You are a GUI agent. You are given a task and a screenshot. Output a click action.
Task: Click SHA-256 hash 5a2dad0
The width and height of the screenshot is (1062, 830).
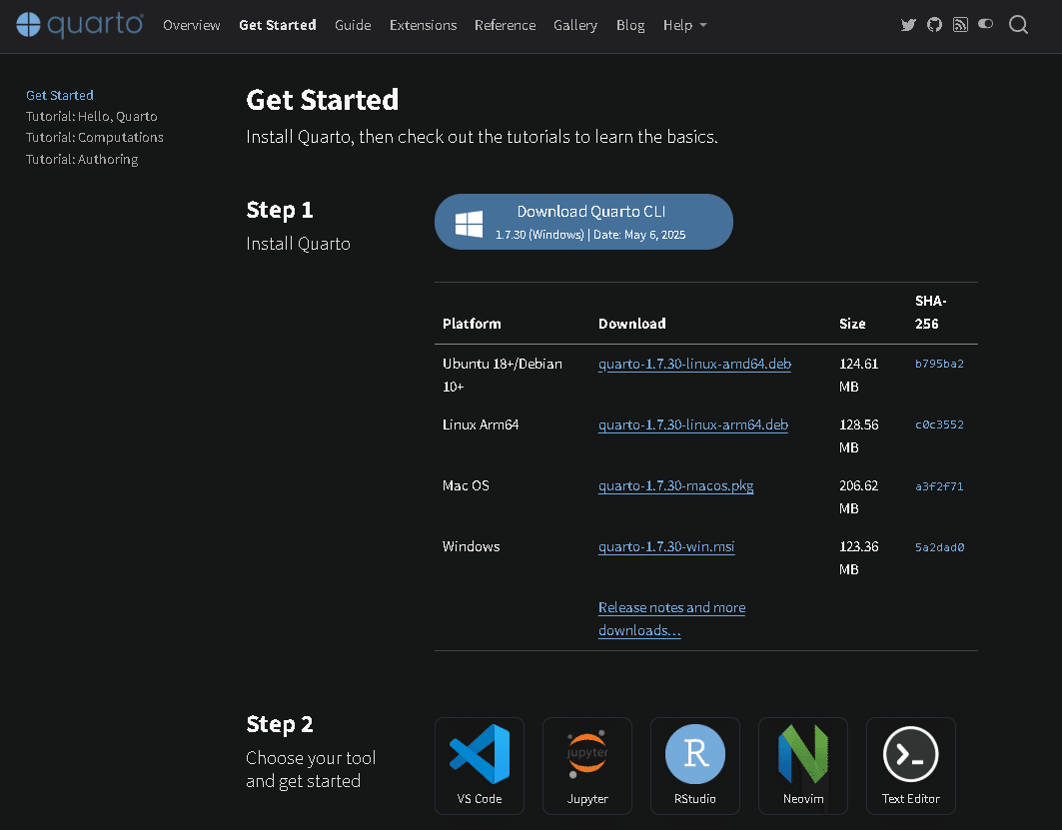click(939, 547)
